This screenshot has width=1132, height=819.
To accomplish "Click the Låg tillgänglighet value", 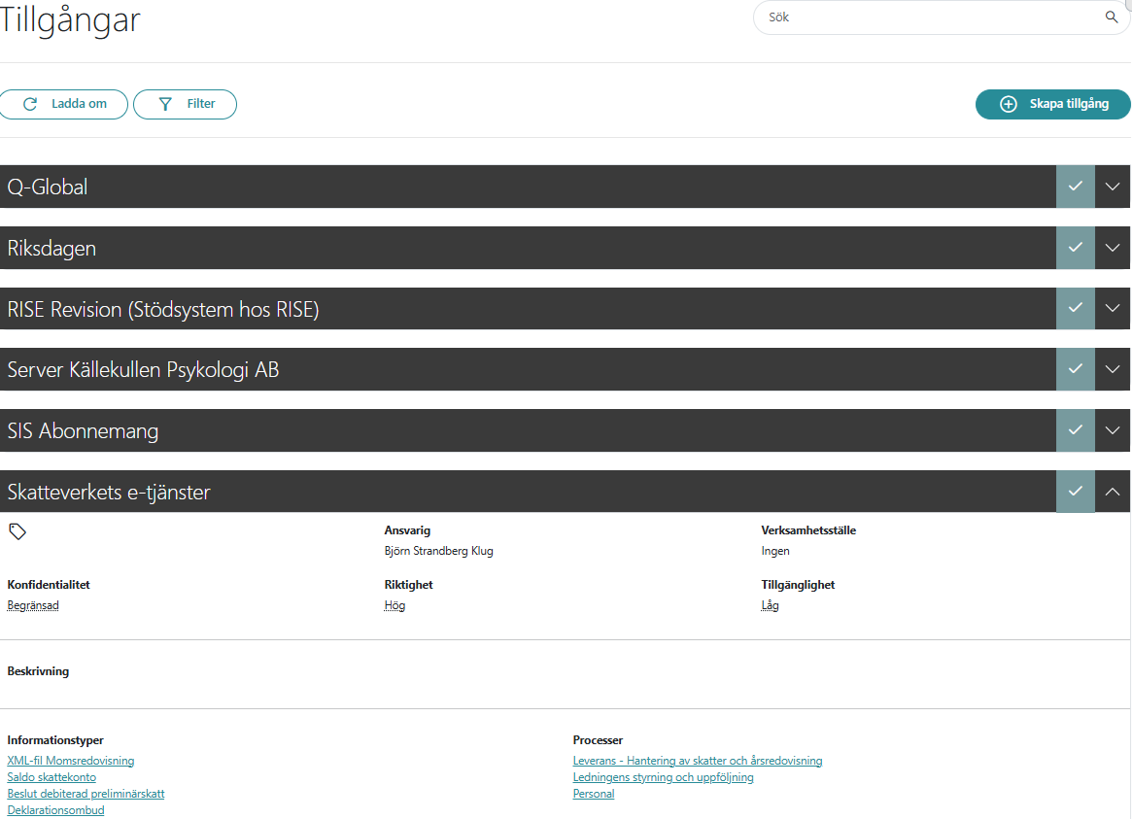I will point(770,605).
